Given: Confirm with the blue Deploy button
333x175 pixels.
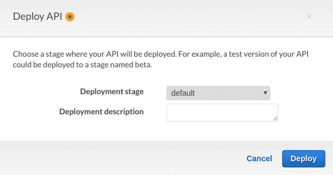Looking at the screenshot, I should [x=304, y=159].
